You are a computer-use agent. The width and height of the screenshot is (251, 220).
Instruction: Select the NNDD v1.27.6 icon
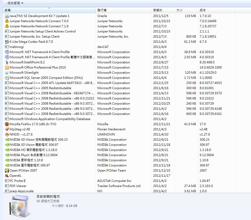[7, 134]
